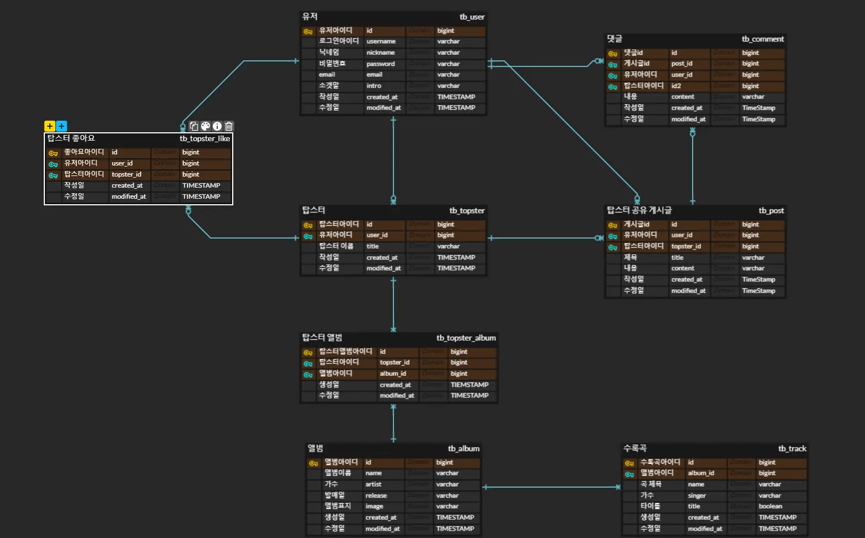The height and width of the screenshot is (538, 865).
Task: Select the tb_topster_like table name
Action: (204, 139)
